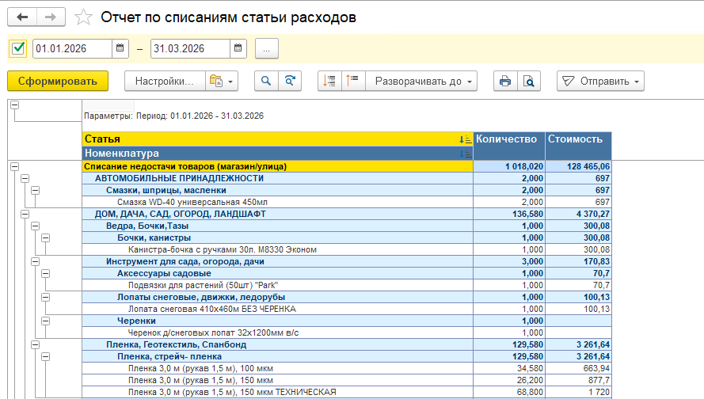
Task: Add report to favorites with star icon
Action: tap(83, 17)
